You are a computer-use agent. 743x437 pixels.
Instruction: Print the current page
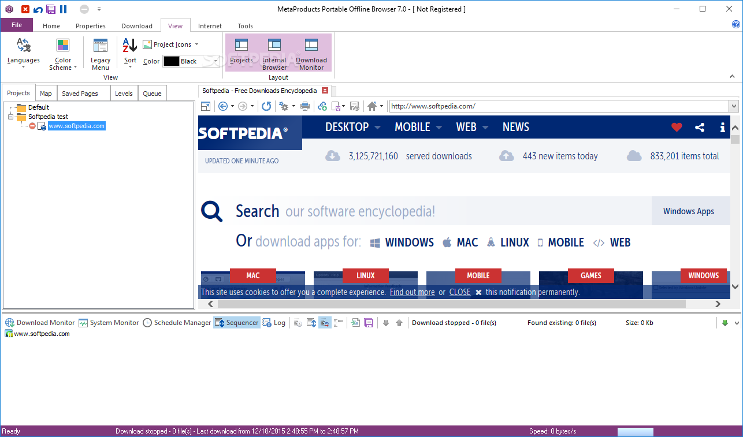pos(305,106)
